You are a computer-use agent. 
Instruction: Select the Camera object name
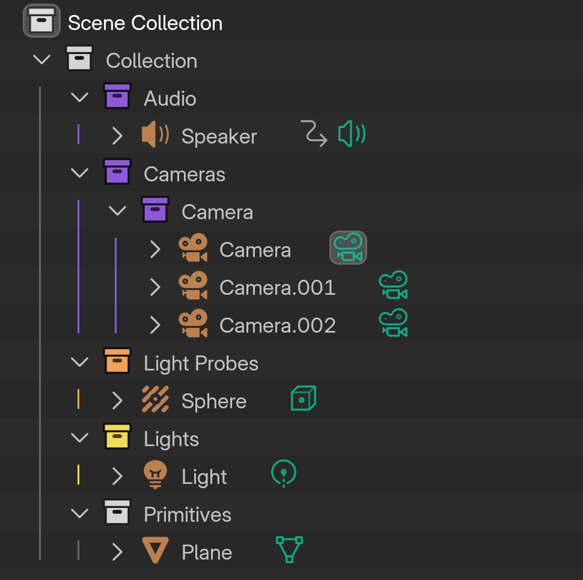(x=255, y=250)
